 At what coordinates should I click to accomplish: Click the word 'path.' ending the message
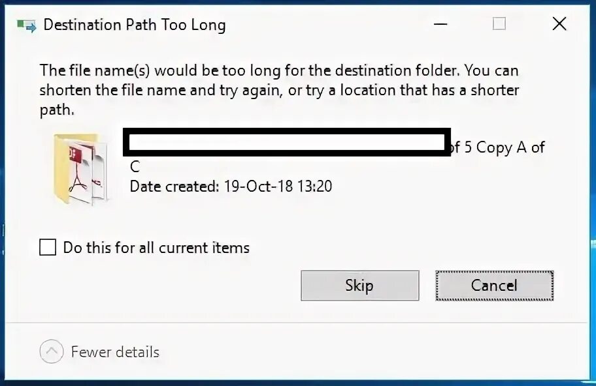[57, 110]
